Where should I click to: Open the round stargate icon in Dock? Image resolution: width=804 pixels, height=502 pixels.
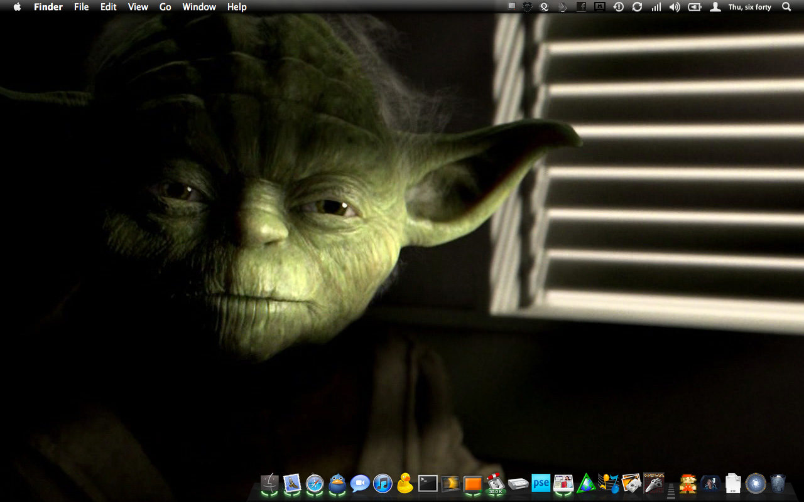(x=756, y=483)
